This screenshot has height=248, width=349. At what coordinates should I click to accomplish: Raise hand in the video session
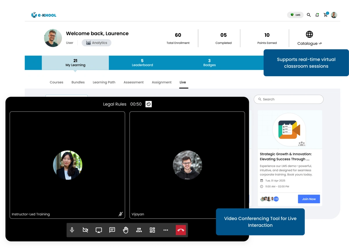[x=125, y=230]
